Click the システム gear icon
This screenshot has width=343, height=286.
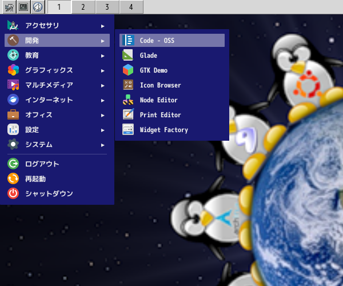point(13,144)
